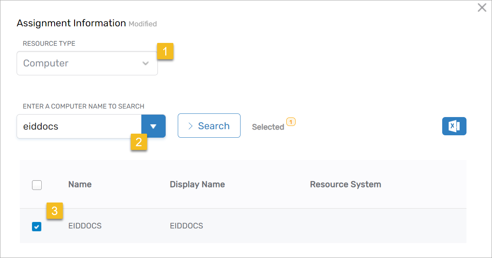The image size is (492, 258).
Task: Click the orange Selected count badge
Action: [x=291, y=121]
